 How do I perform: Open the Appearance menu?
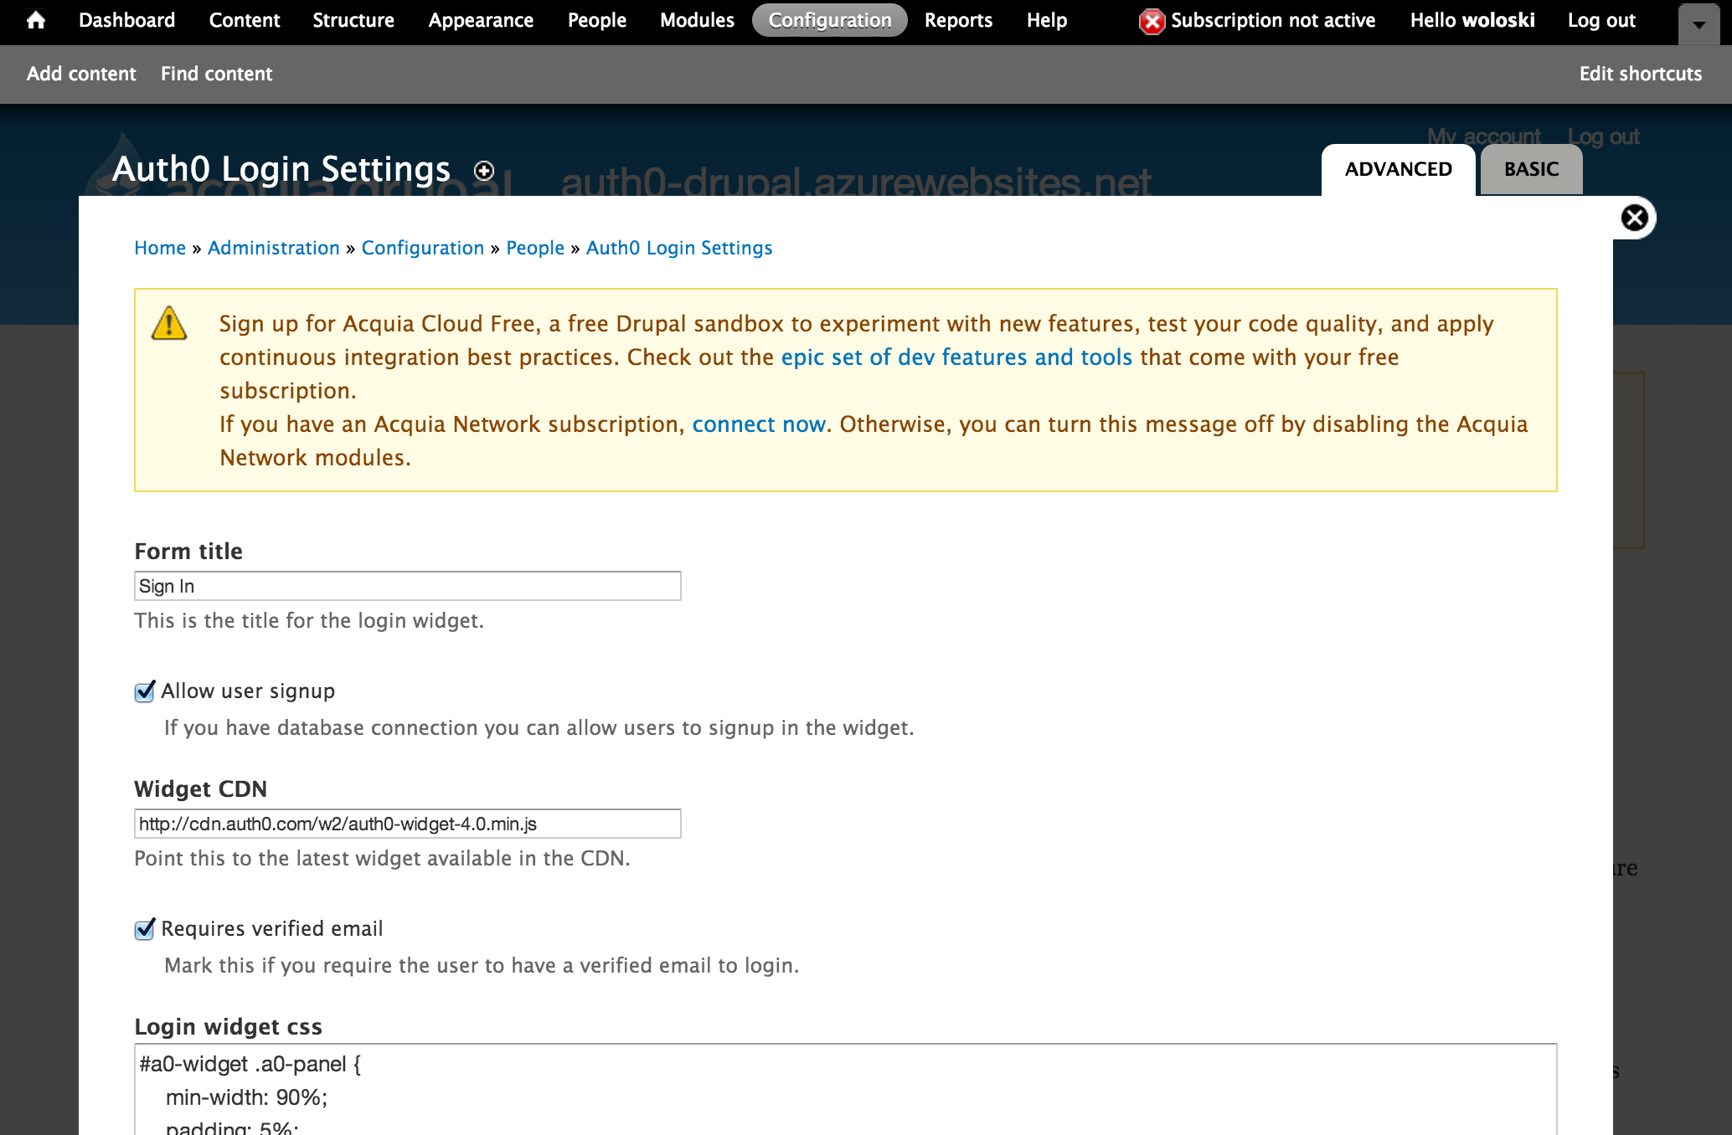[481, 20]
